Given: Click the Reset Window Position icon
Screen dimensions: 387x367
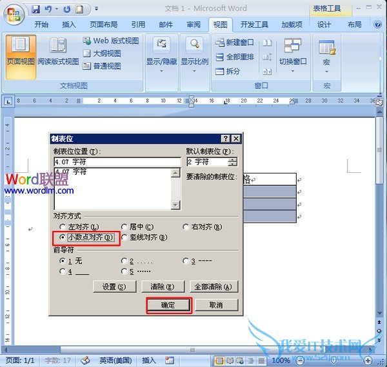Looking at the screenshot, I should pyautogui.click(x=267, y=72).
